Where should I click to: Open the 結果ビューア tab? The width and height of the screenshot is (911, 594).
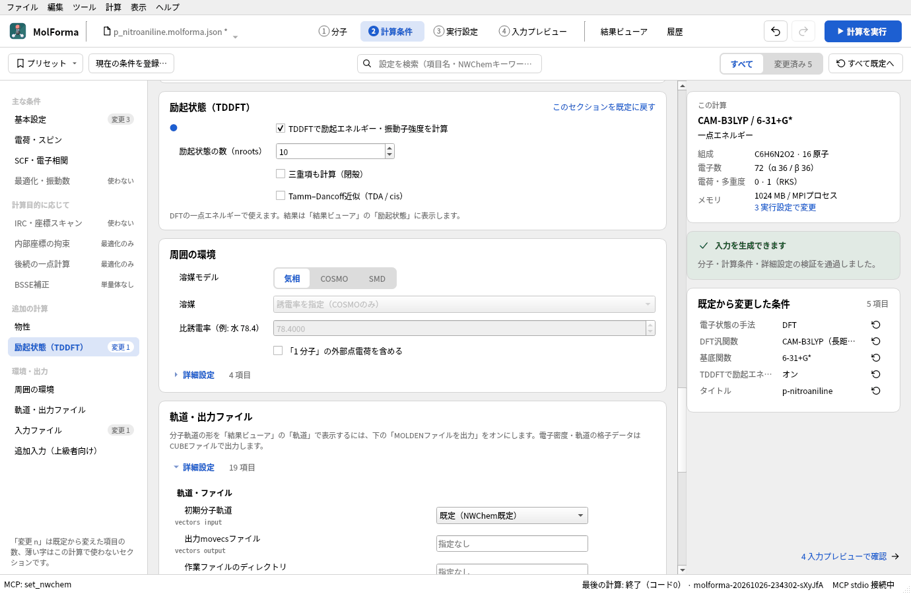[624, 32]
